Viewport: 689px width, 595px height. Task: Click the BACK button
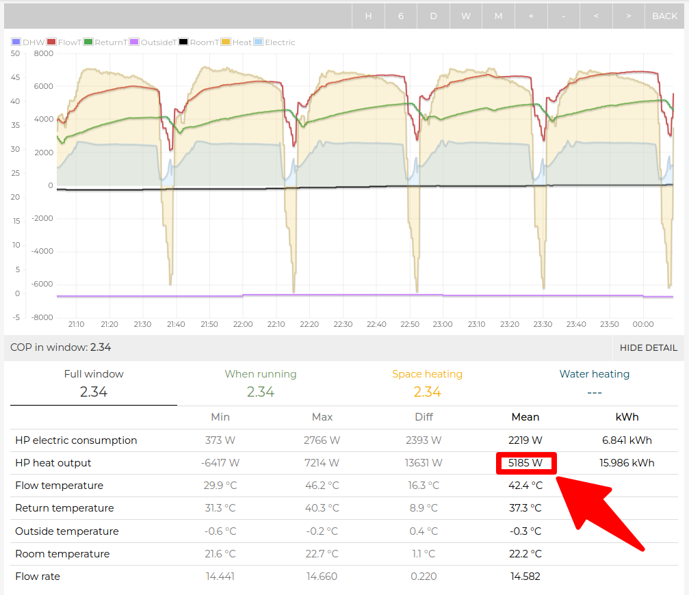(665, 16)
